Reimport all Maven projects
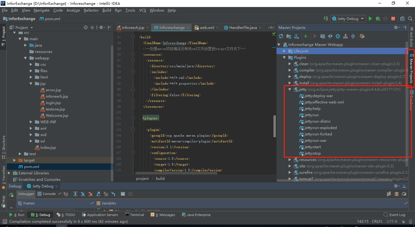 tap(281, 36)
